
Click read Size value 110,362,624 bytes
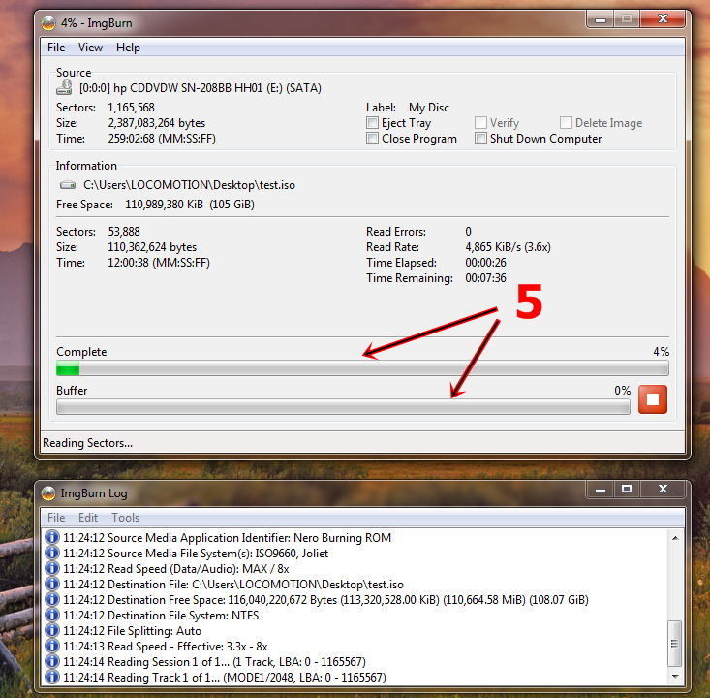152,247
